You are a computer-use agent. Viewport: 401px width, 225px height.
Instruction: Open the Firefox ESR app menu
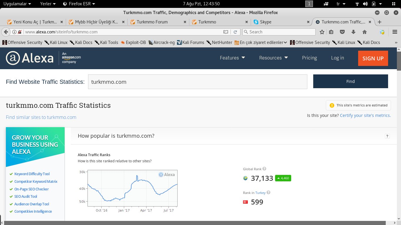click(x=79, y=4)
